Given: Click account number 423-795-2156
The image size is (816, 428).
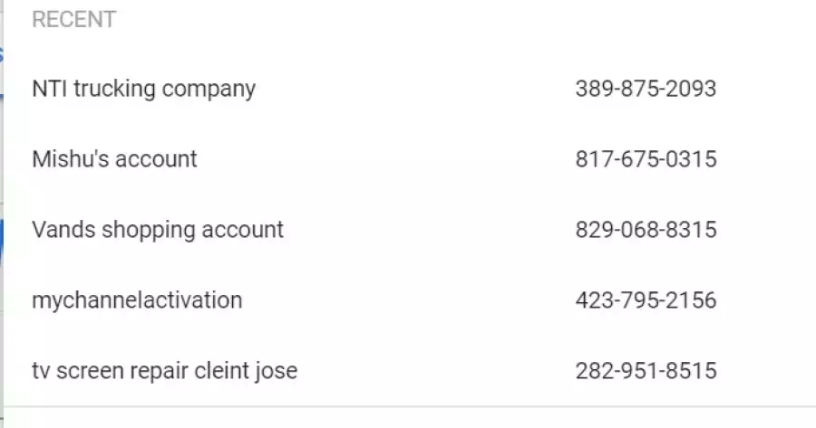Looking at the screenshot, I should (x=646, y=300).
